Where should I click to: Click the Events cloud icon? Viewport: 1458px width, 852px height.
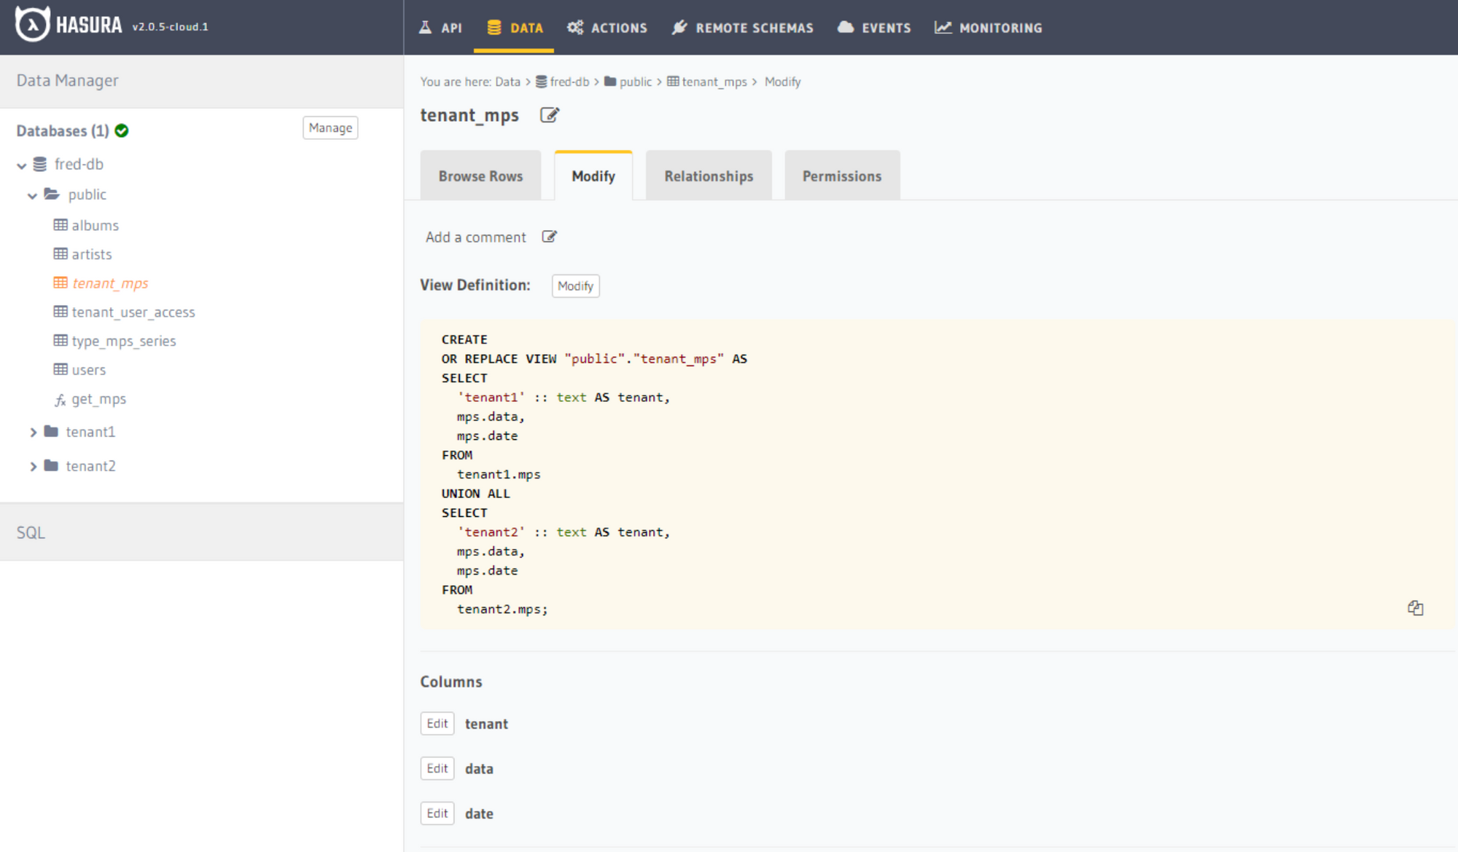coord(846,28)
